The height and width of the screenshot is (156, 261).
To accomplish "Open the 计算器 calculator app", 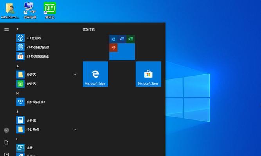I will click(47, 120).
